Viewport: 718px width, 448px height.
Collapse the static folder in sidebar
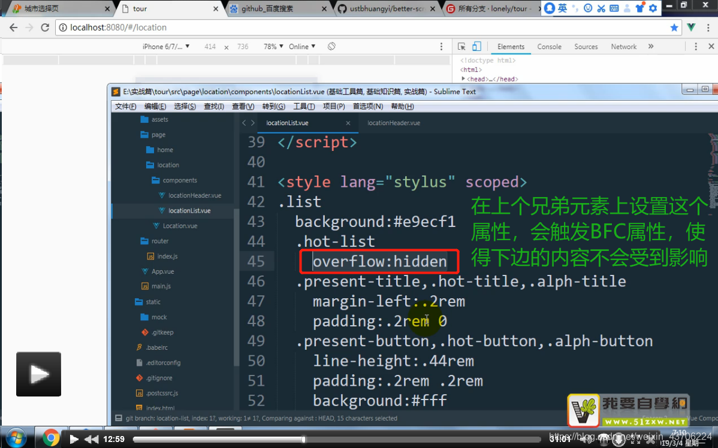click(147, 302)
